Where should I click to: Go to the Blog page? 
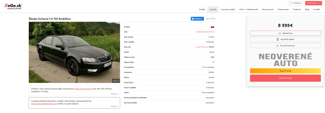pyautogui.click(x=307, y=9)
